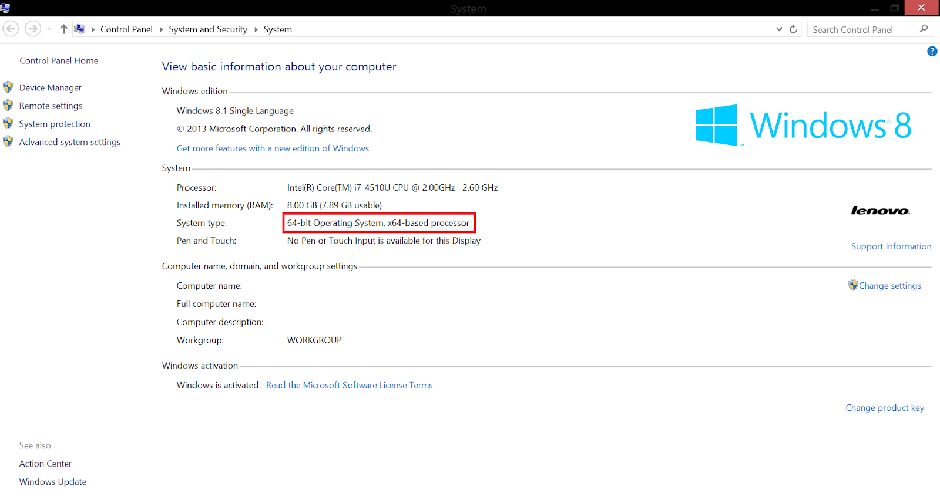Select Control Panel breadcrumb
The image size is (940, 500).
pyautogui.click(x=126, y=29)
